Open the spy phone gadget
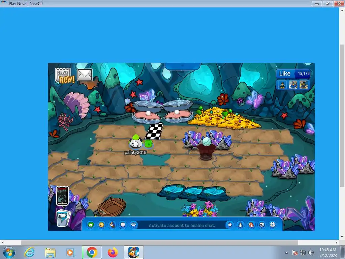This screenshot has width=345, height=259. click(x=62, y=196)
